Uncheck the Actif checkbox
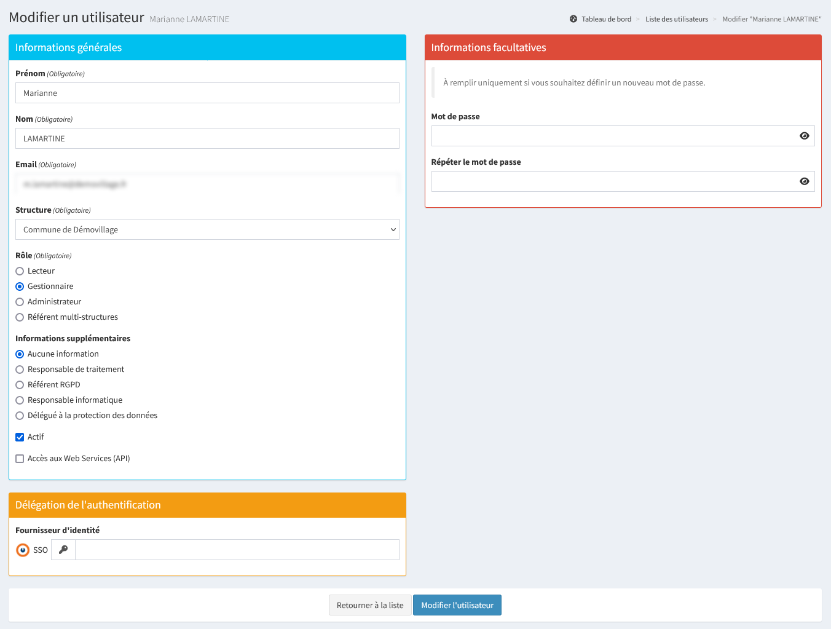Viewport: 831px width, 629px height. (x=20, y=437)
